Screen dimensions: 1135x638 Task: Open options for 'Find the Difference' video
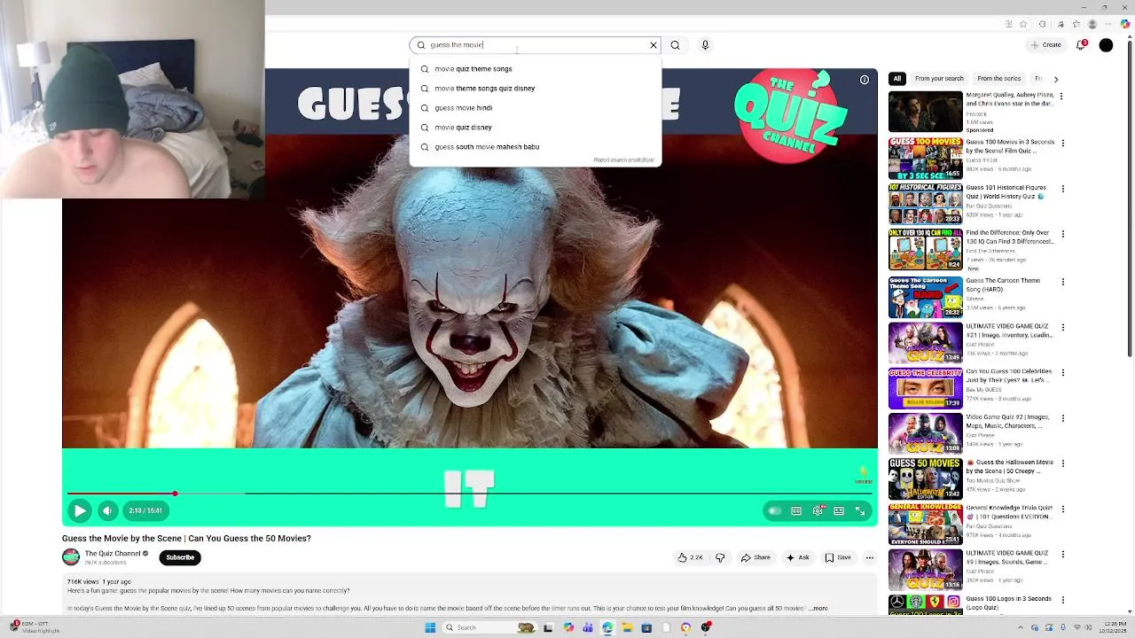coord(1063,234)
